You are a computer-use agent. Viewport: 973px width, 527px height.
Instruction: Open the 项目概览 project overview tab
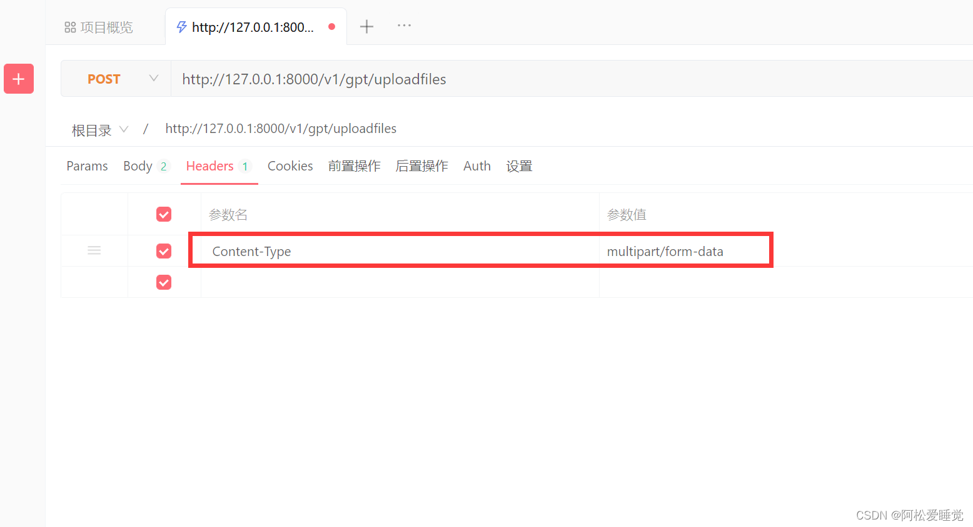(x=99, y=27)
